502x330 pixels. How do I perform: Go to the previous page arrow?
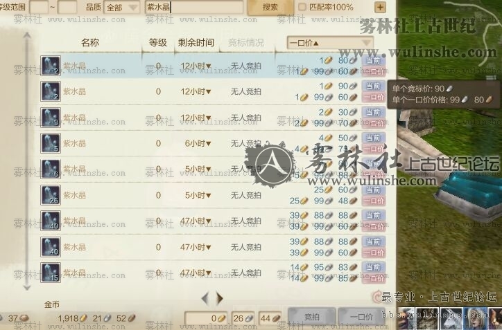pyautogui.click(x=205, y=298)
